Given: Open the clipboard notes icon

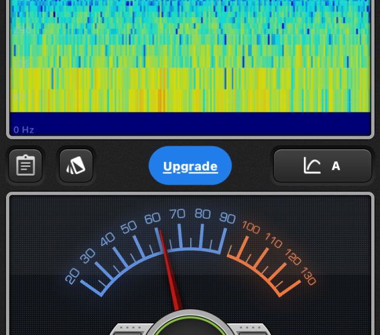Looking at the screenshot, I should coord(25,166).
